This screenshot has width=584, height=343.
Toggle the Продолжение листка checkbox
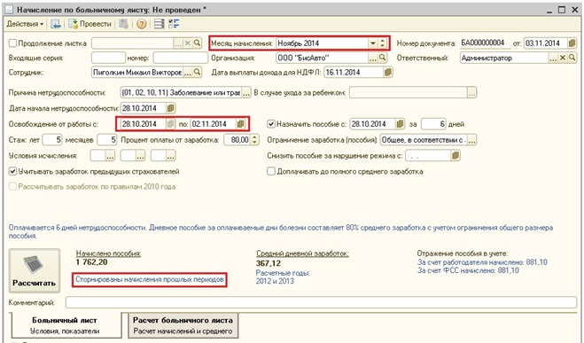12,43
